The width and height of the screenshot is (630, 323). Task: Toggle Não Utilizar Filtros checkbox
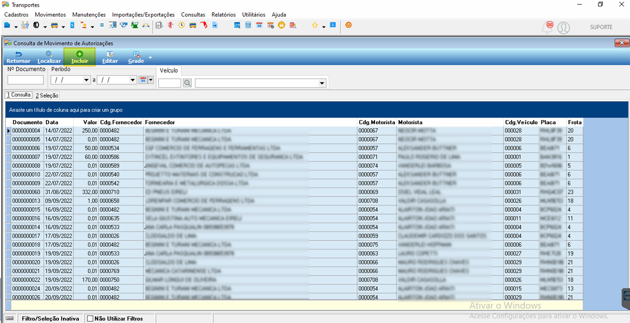(x=90, y=318)
